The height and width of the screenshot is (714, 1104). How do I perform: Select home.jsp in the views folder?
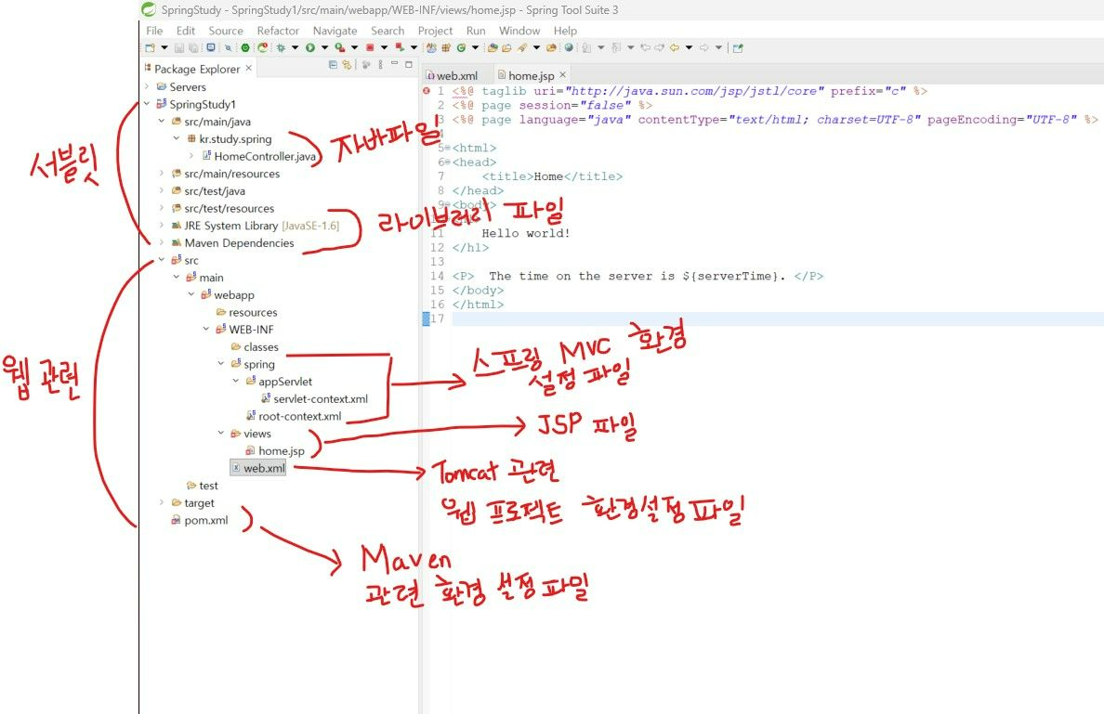281,451
